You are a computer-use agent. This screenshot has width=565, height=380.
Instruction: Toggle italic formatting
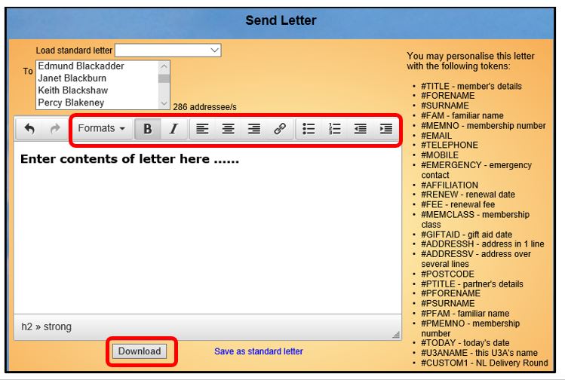tap(173, 129)
